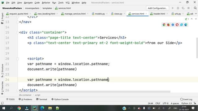
Task: Change file encoding UTF-8
Action: (x=166, y=103)
